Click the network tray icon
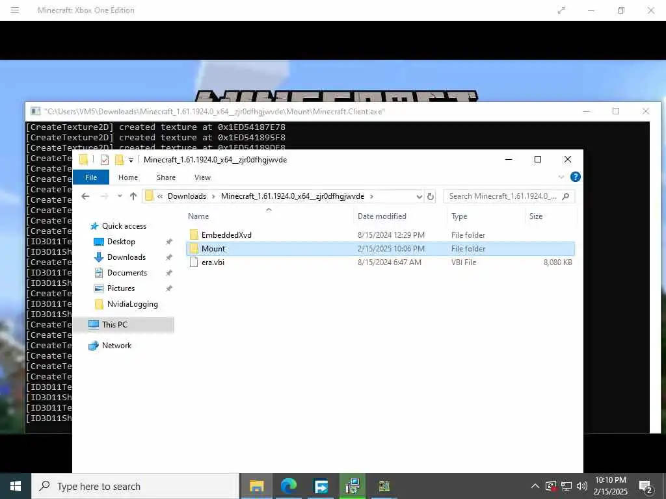Screen dimensions: 666x499 566,486
